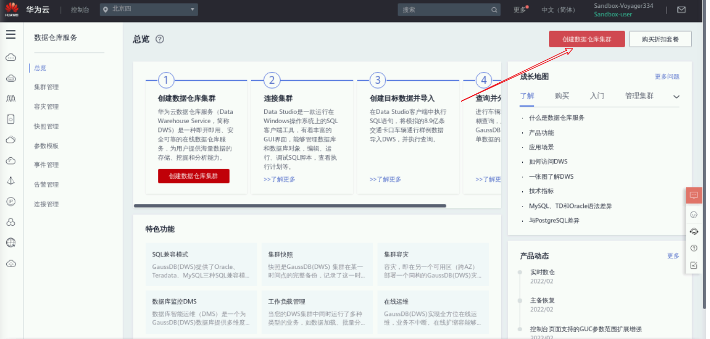Image resolution: width=710 pixels, height=339 pixels.
Task: Open the 集群快照 feature card
Action: (x=317, y=264)
